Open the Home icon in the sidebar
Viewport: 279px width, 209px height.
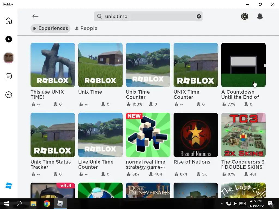pyautogui.click(x=8, y=21)
